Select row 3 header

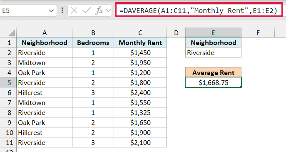(8, 63)
